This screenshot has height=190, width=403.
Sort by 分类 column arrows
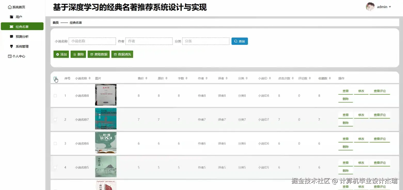point(247,78)
